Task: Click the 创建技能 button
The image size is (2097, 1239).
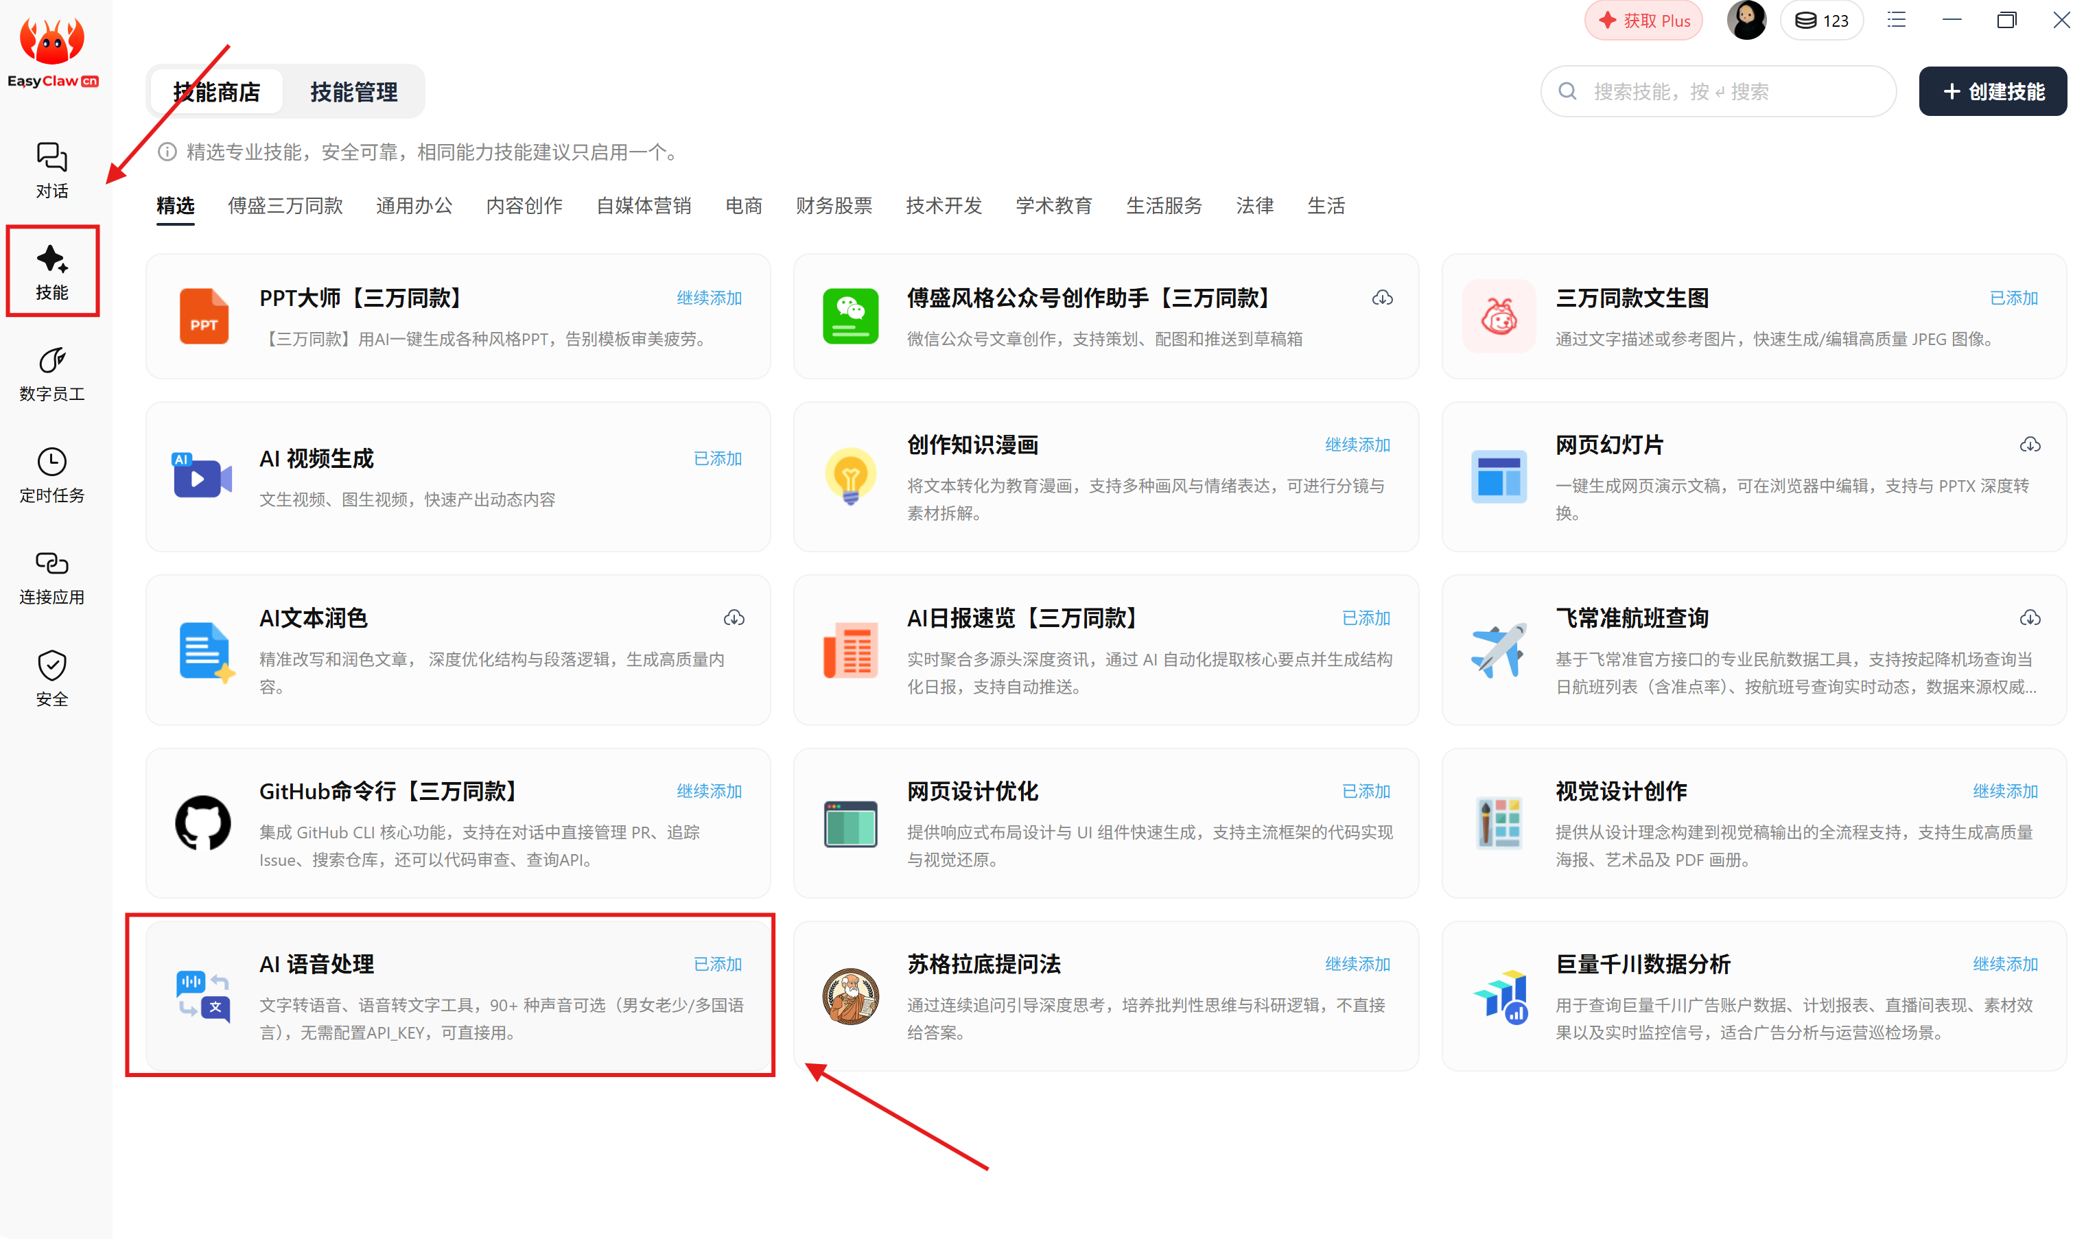Action: coord(1993,91)
